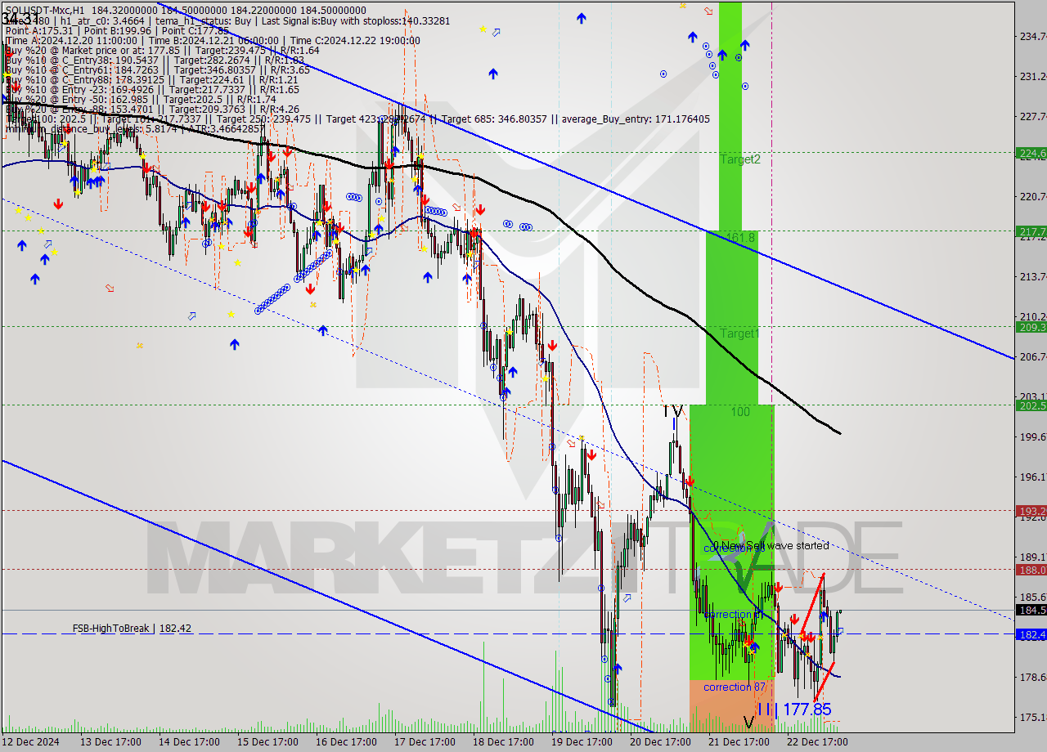Click the 224.6 green price tag
Viewport: 1047px width, 752px height.
pyautogui.click(x=1031, y=153)
